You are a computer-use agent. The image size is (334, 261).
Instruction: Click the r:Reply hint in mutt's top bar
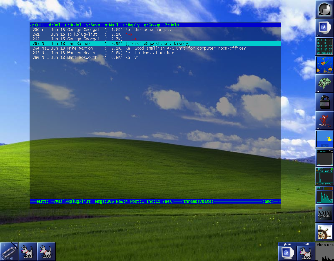coord(131,25)
